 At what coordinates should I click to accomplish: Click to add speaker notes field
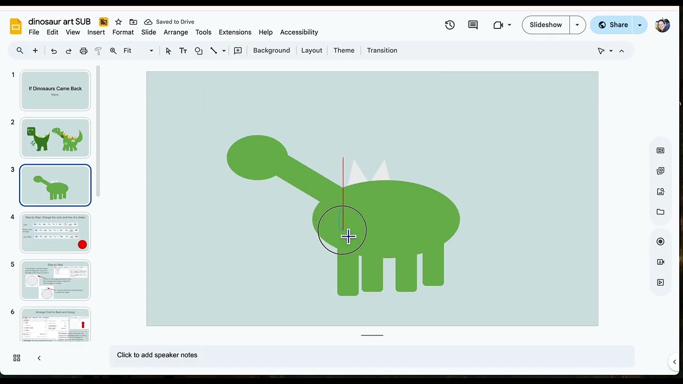point(372,355)
